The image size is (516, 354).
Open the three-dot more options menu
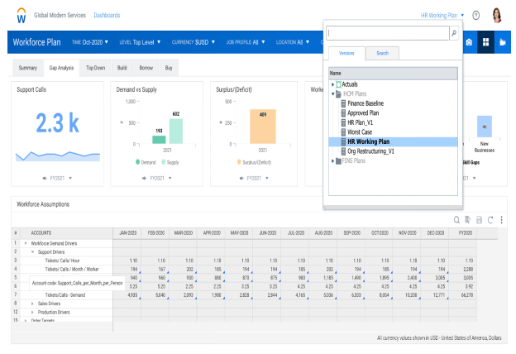(x=501, y=220)
